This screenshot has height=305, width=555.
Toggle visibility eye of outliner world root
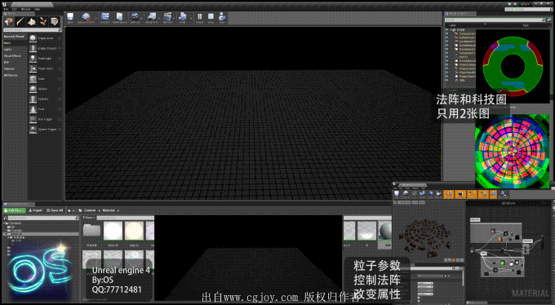click(446, 30)
